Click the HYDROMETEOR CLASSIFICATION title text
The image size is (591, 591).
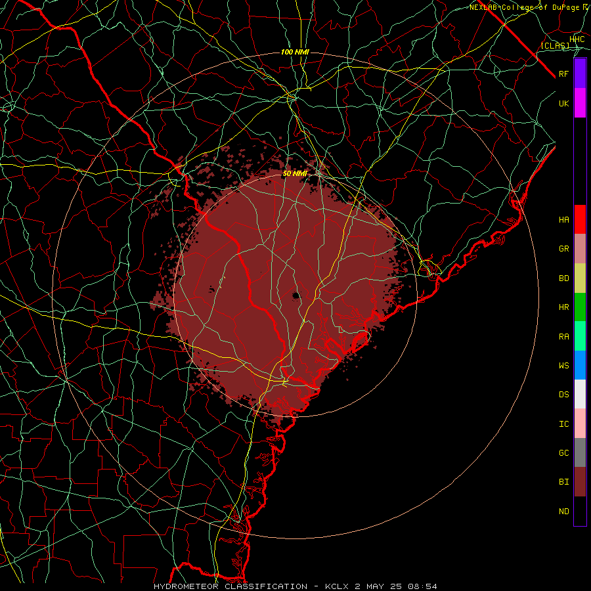(x=230, y=586)
